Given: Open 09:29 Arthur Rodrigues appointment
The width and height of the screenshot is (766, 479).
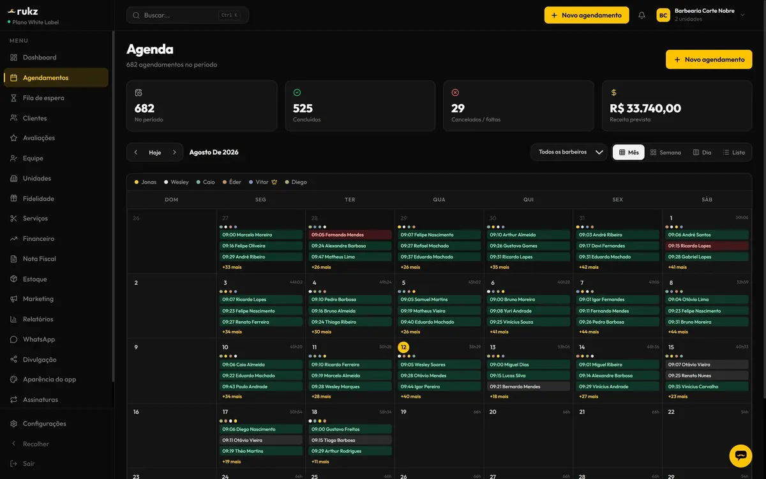Looking at the screenshot, I should click(x=350, y=451).
